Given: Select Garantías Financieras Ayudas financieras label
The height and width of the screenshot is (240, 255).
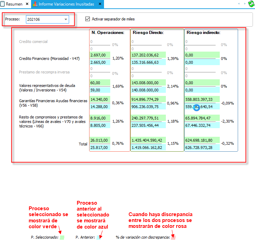Looking at the screenshot, I should [53, 103].
